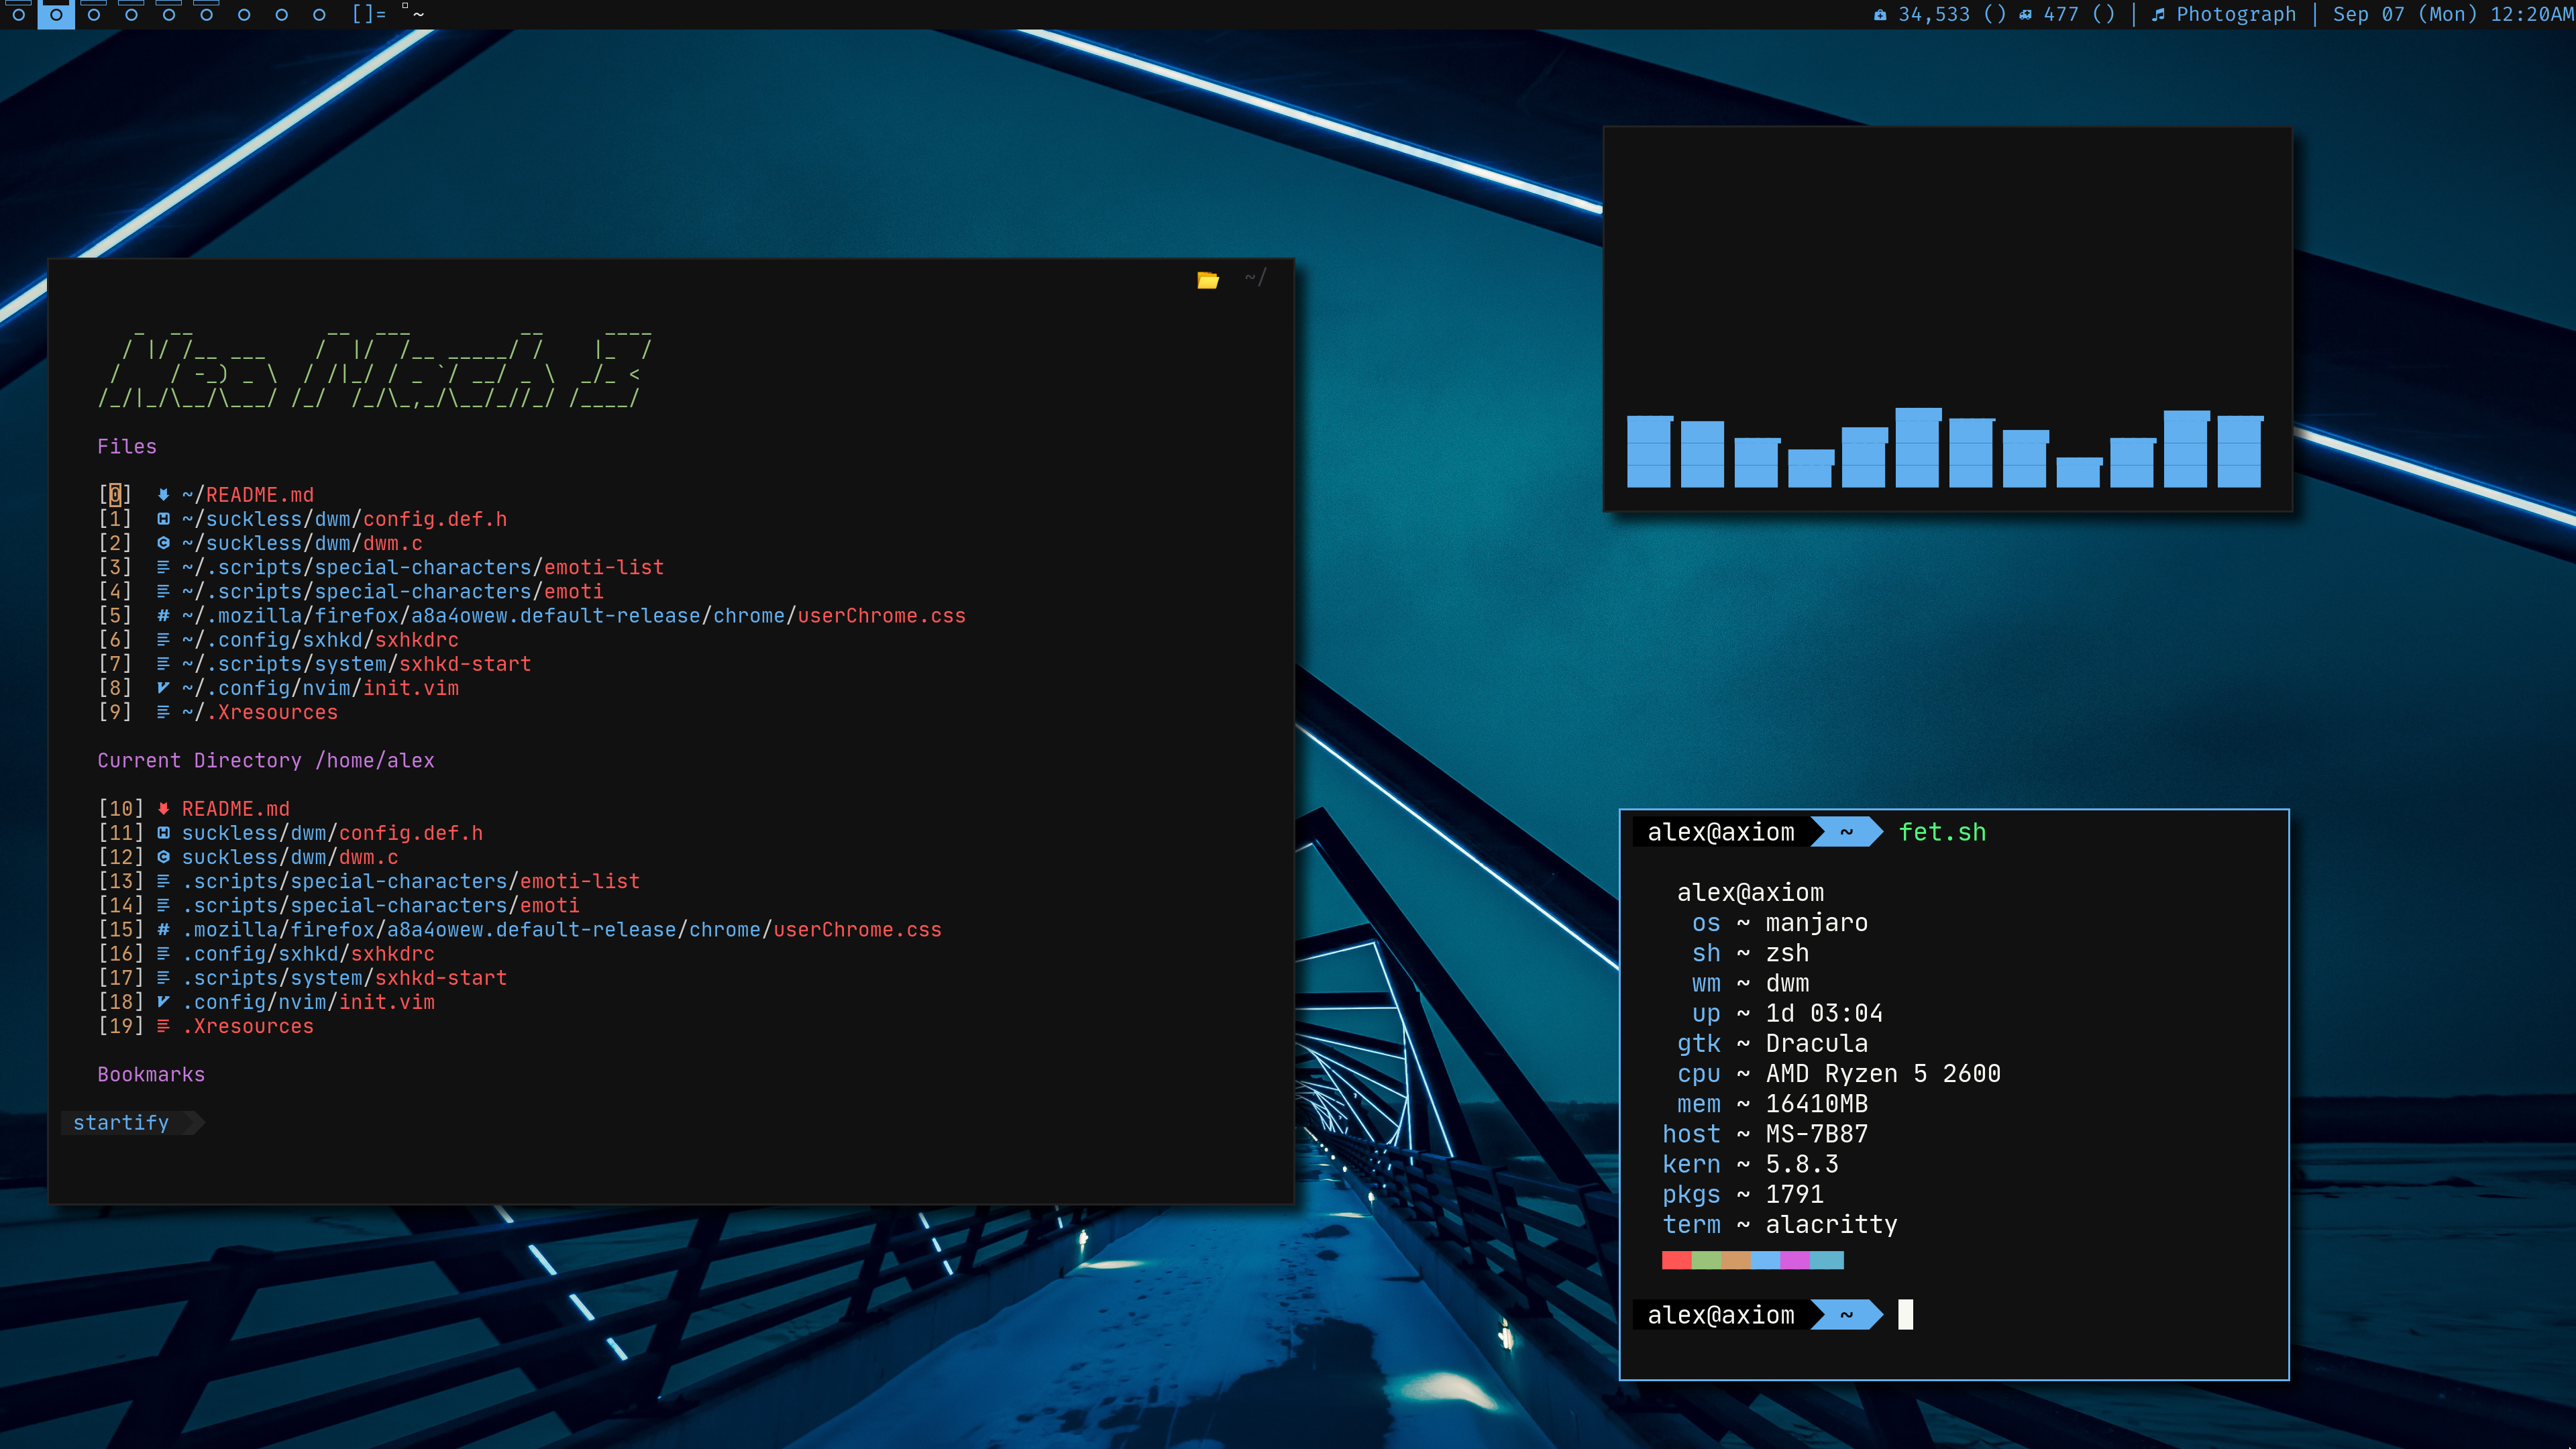The width and height of the screenshot is (2576, 1449).
Task: Click the terminal cursor at alex@axiom prompt
Action: click(x=1905, y=1315)
